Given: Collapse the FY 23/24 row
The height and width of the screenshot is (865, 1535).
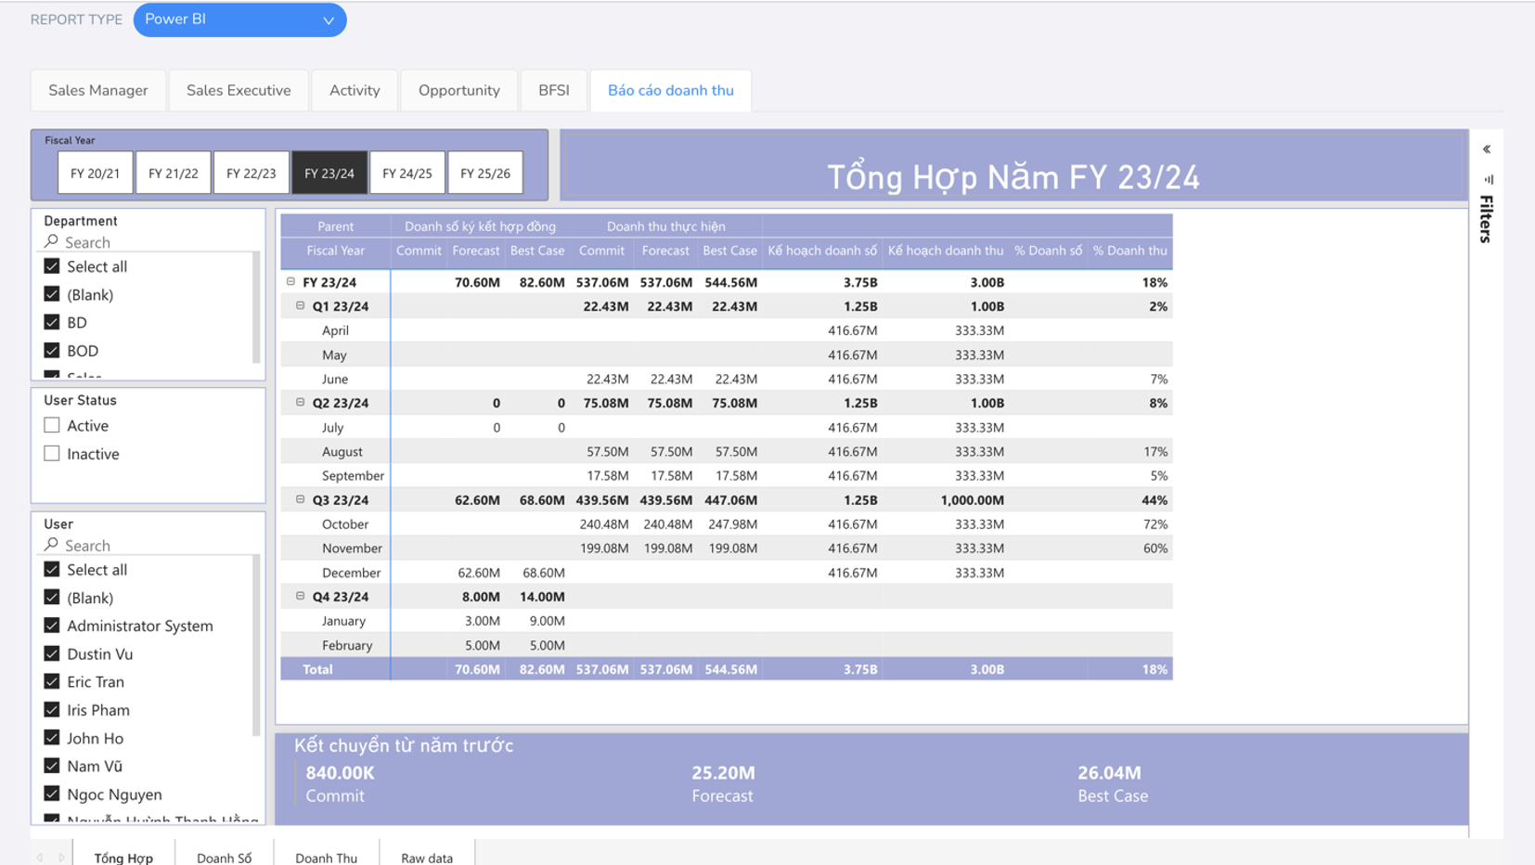Looking at the screenshot, I should tap(290, 281).
